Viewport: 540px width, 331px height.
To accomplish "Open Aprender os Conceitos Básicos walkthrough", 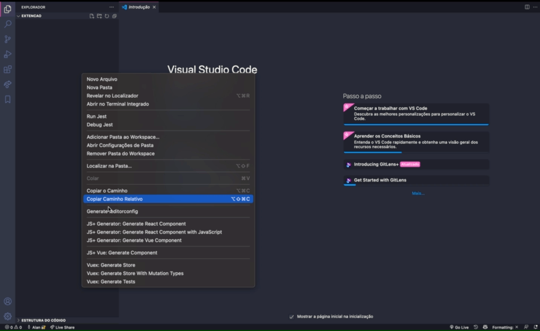I will [x=416, y=142].
